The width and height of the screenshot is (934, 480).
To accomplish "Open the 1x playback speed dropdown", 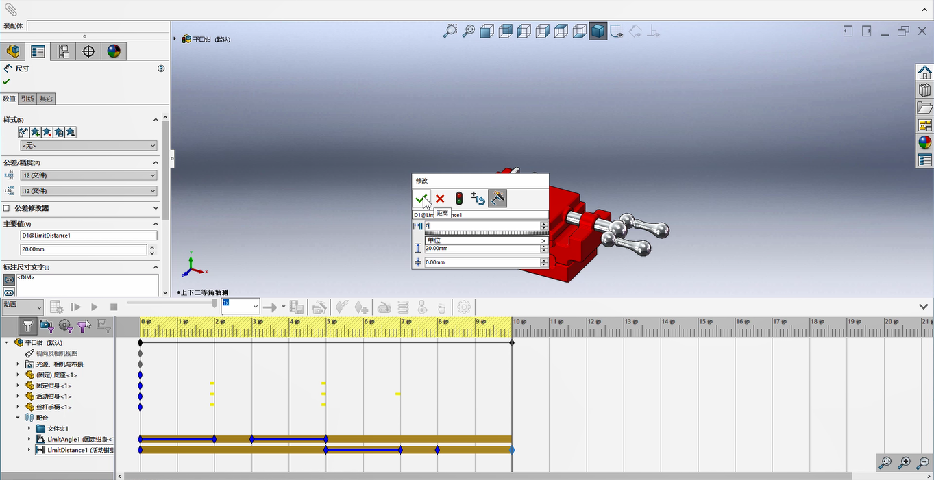I will click(240, 306).
